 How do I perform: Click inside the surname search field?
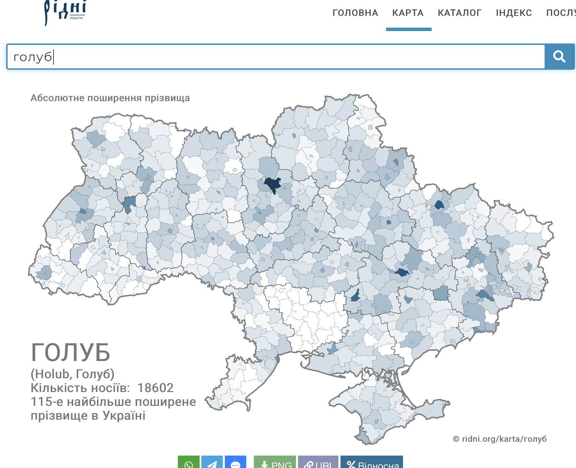tap(276, 57)
